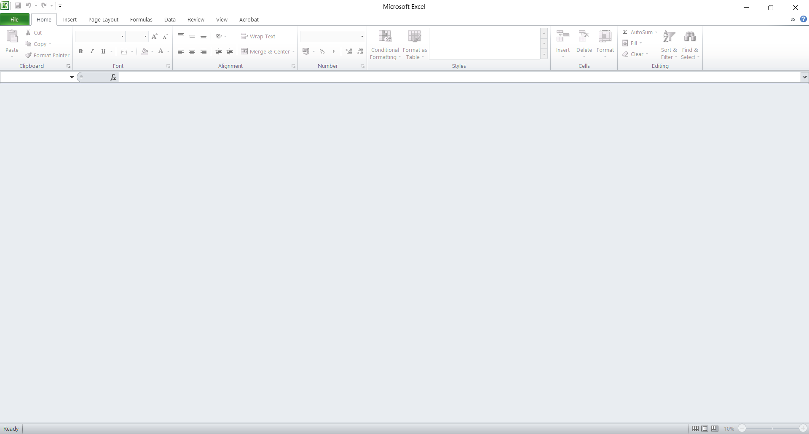Click the Font Color letter A
This screenshot has height=434, width=809.
pos(161,51)
